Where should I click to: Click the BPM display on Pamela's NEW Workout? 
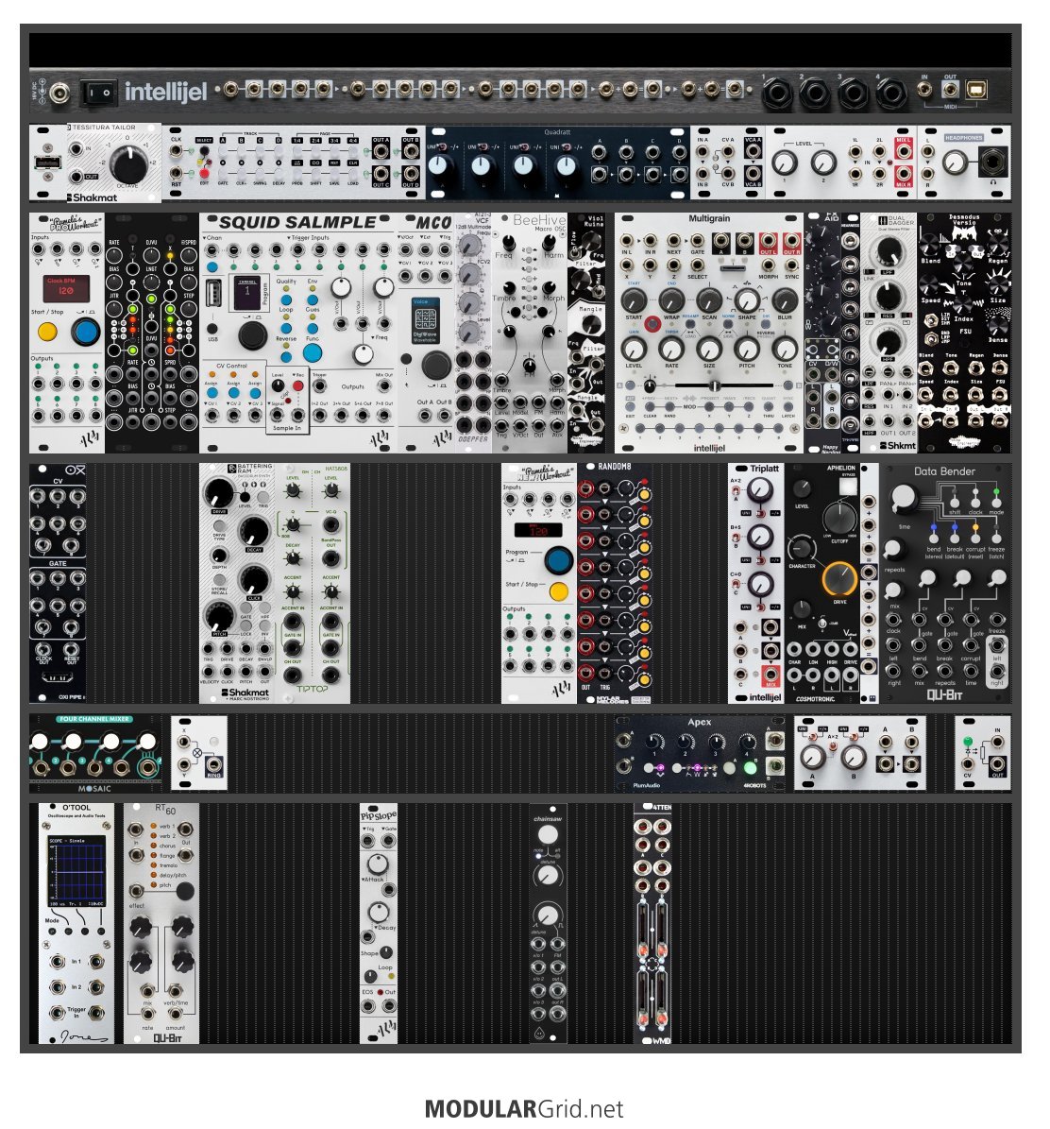pyautogui.click(x=538, y=531)
